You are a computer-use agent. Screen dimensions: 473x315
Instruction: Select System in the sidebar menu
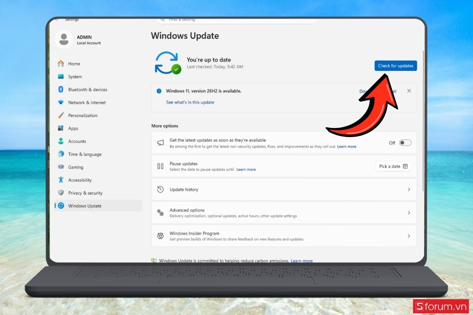tap(98, 77)
